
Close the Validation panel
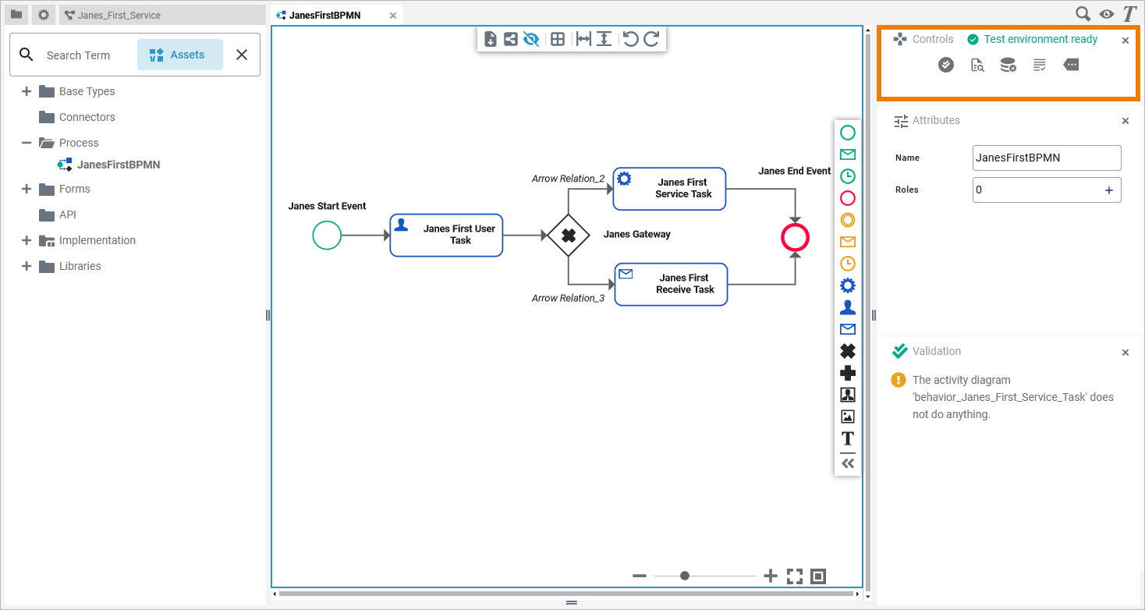(x=1126, y=353)
